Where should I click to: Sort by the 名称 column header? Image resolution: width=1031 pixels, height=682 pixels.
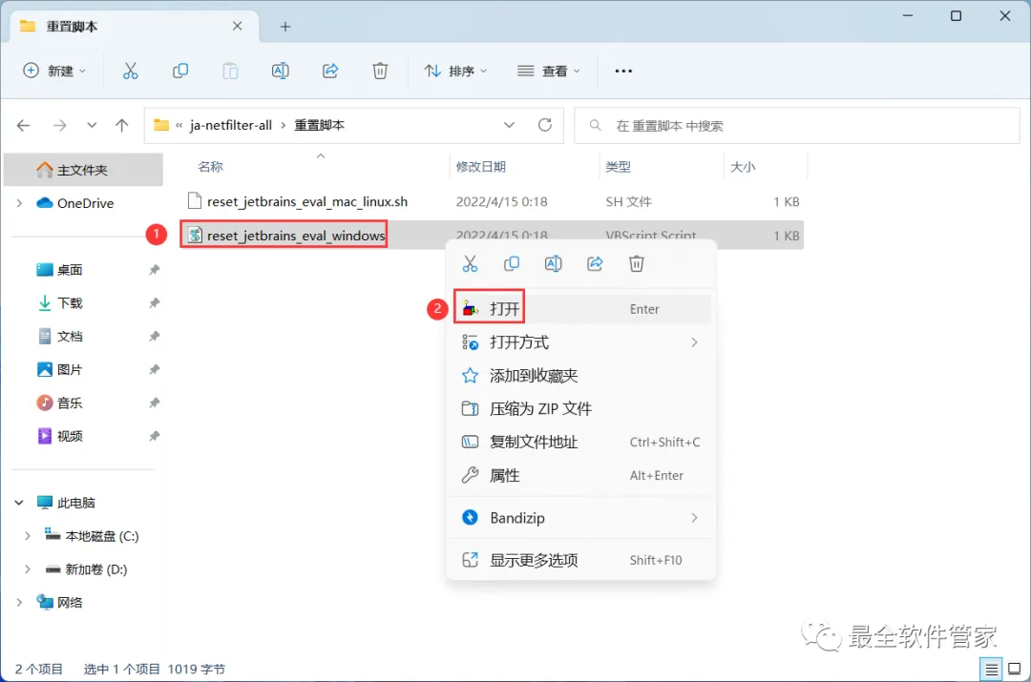[210, 167]
